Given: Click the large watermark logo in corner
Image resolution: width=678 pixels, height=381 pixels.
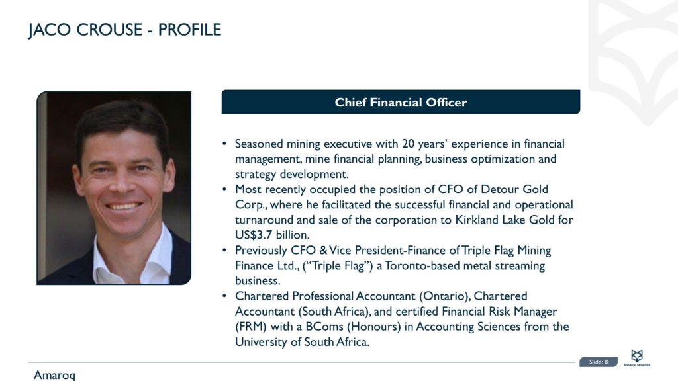Looking at the screenshot, I should 632,60.
